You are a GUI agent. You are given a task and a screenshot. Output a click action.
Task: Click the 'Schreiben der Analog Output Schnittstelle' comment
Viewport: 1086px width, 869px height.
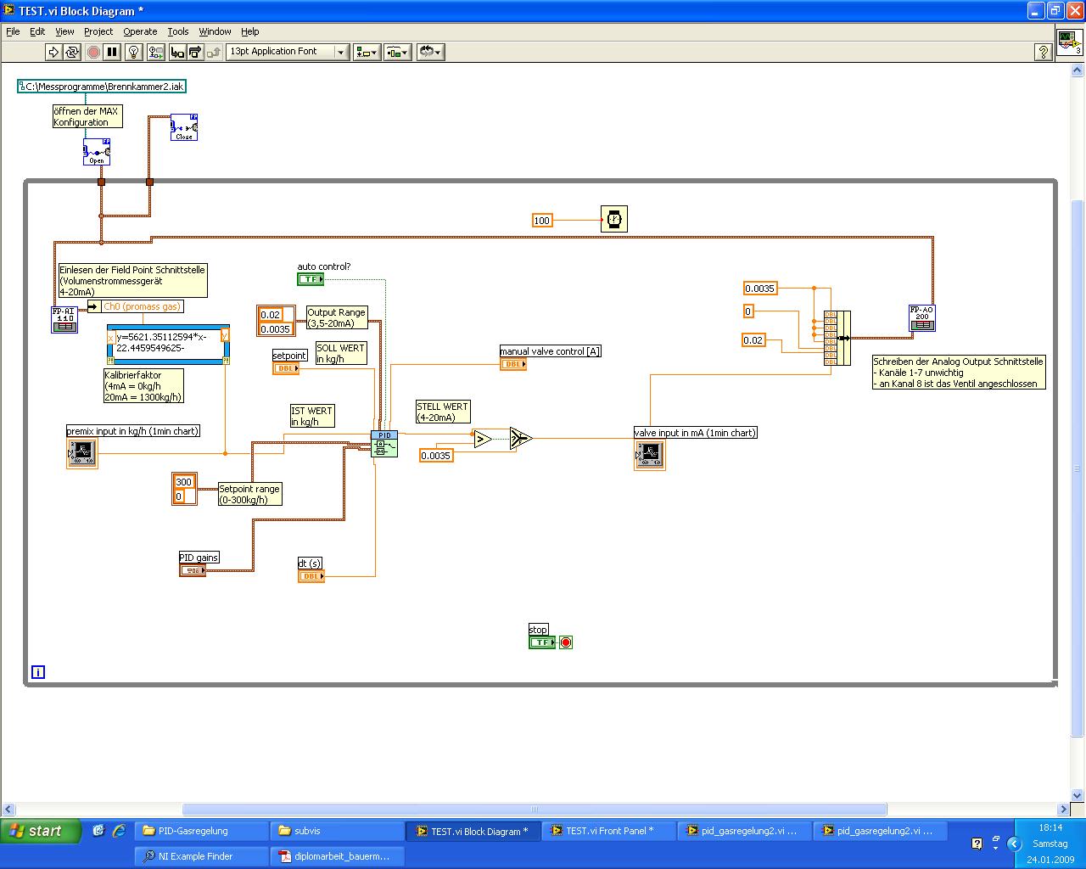point(959,373)
